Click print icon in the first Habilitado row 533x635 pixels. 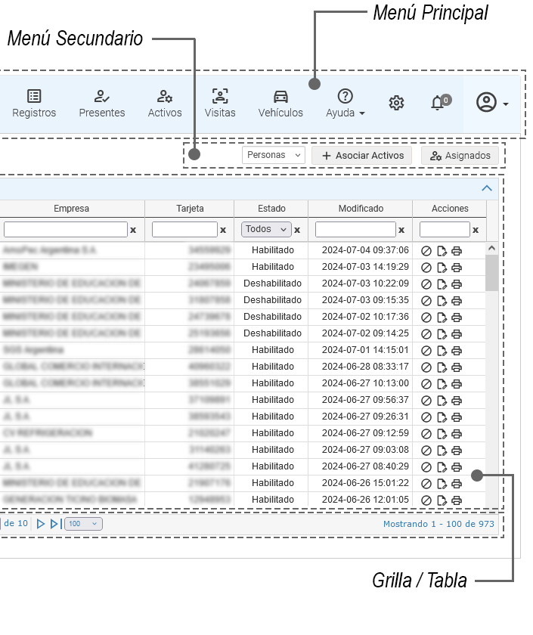[457, 250]
